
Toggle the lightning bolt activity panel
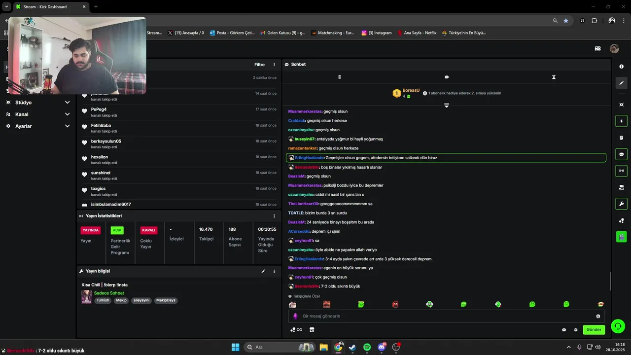(x=621, y=121)
